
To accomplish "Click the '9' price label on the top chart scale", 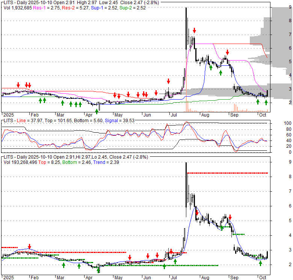I will [x=290, y=7].
